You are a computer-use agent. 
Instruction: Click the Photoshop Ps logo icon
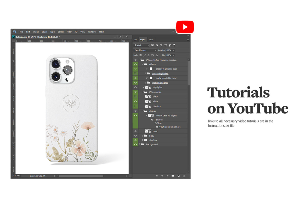(14, 31)
